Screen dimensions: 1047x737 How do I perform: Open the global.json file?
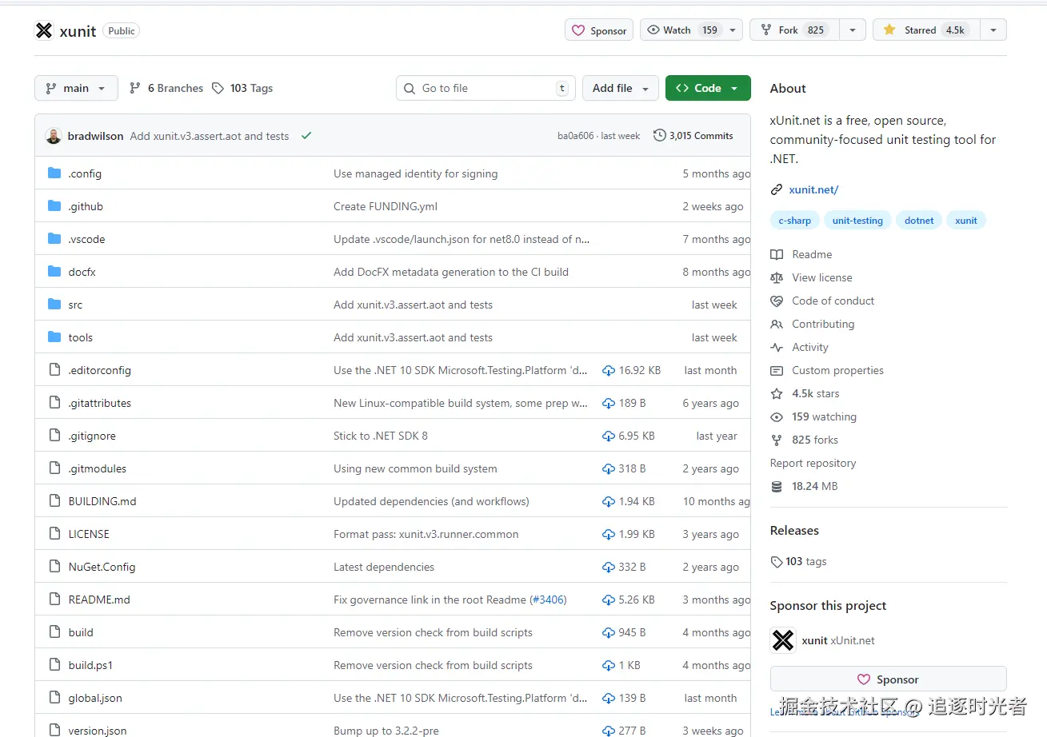[95, 698]
